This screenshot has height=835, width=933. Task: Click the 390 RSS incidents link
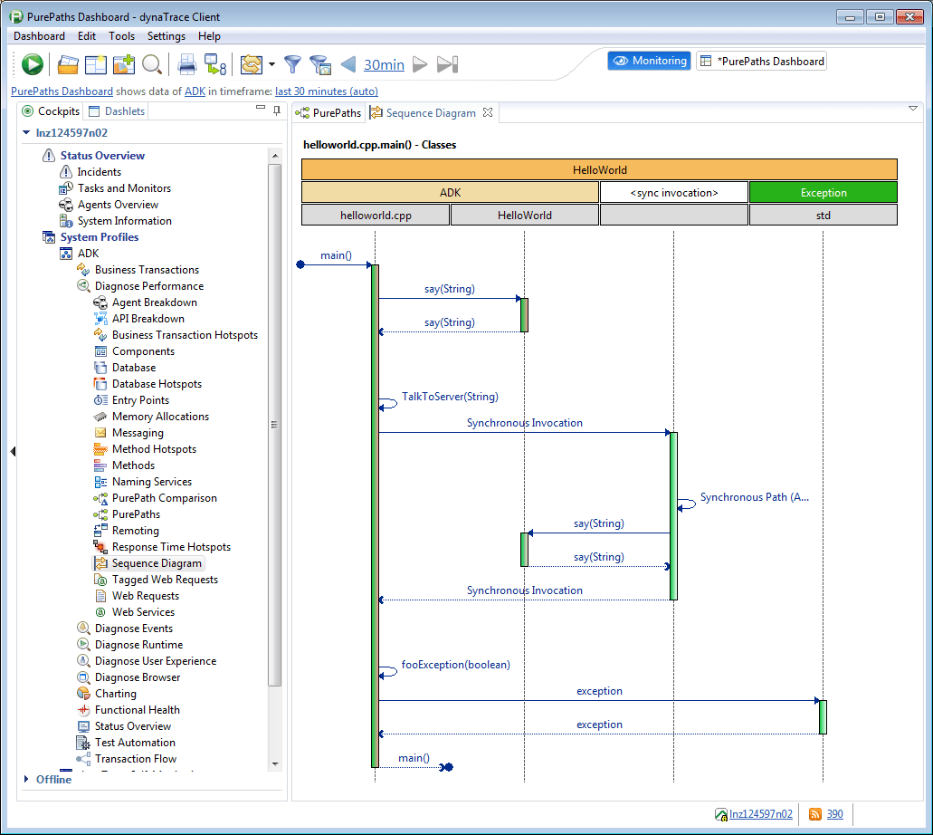click(x=835, y=814)
